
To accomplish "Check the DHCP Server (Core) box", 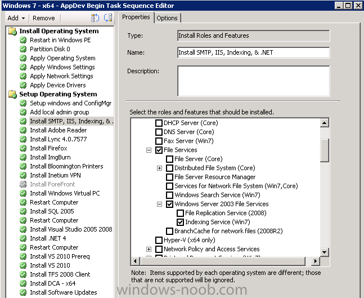I will (159, 123).
